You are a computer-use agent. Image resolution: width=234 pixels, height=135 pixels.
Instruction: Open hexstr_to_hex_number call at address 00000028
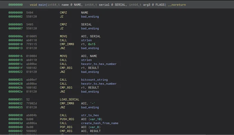tap(99, 84)
